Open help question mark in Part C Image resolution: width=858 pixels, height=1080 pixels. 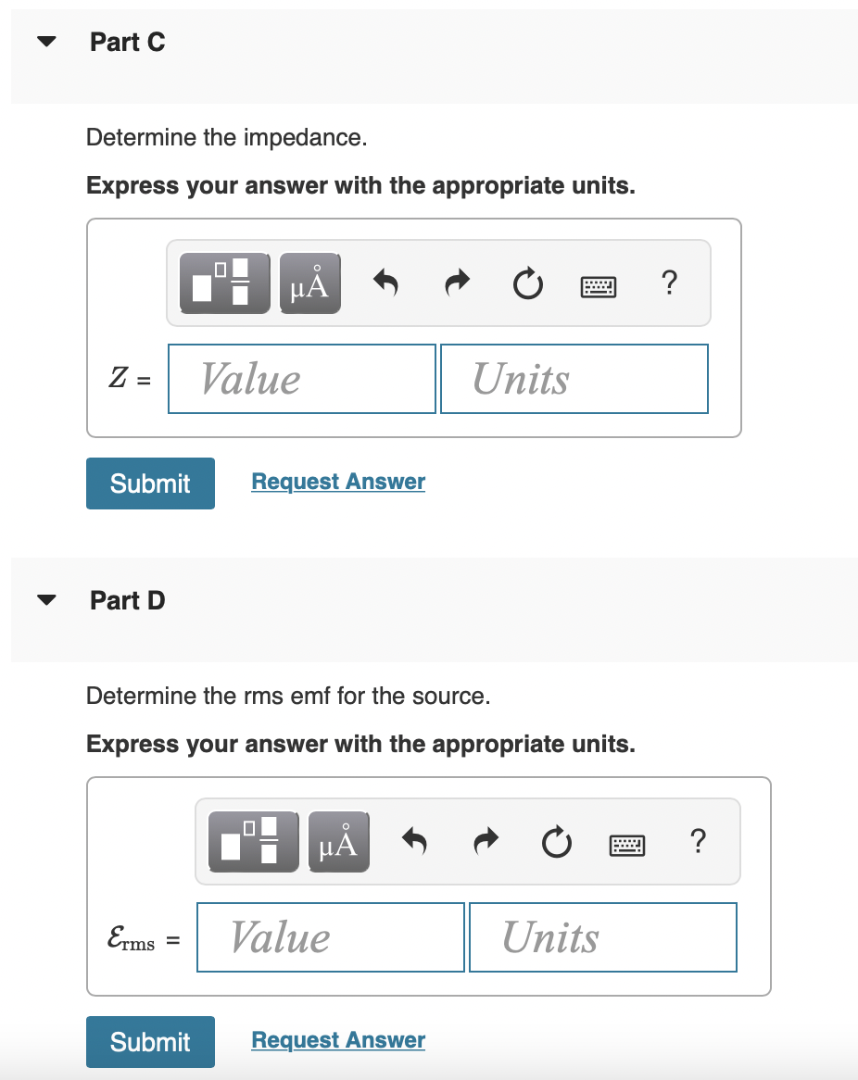pos(669,283)
